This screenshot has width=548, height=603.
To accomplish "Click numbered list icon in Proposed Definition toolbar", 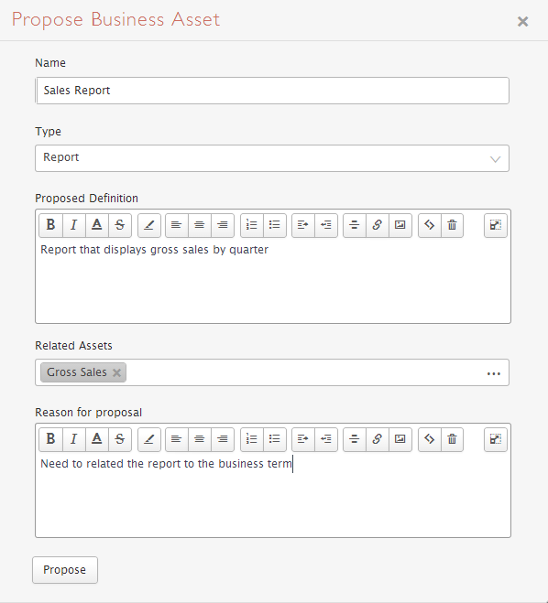I will coord(251,225).
